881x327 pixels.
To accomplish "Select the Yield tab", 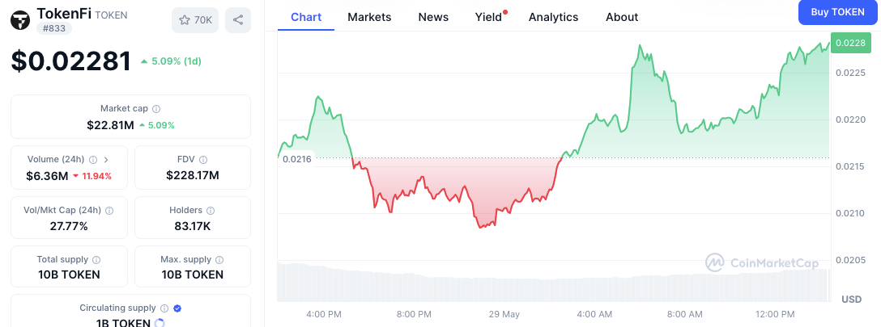I will 488,17.
